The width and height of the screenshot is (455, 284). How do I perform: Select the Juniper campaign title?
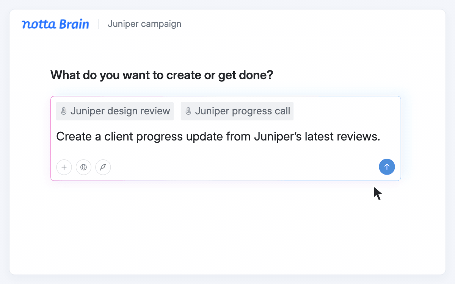click(144, 24)
